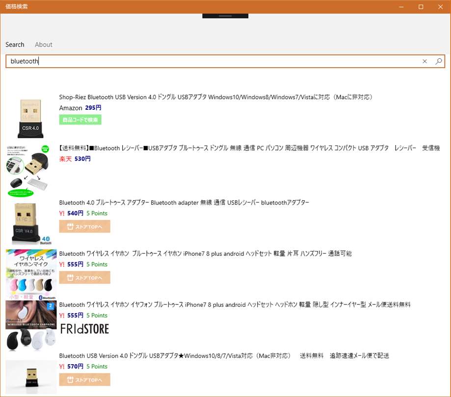Click the green 商品コードで検索 button
451x397 pixels.
click(80, 120)
